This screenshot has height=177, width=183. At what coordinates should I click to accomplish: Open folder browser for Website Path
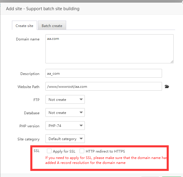tap(167, 87)
